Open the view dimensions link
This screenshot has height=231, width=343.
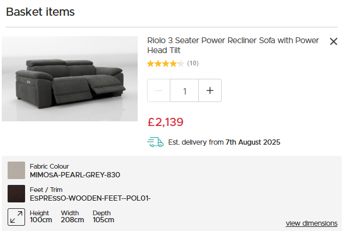(311, 223)
